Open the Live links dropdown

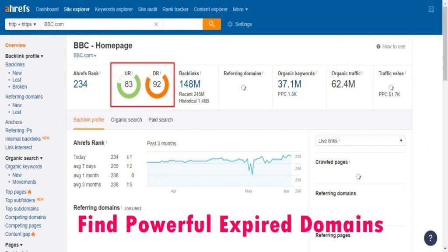(x=360, y=141)
